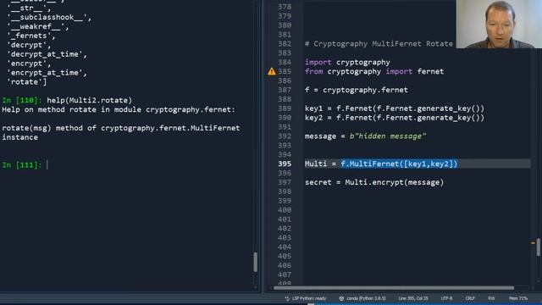This screenshot has width=542, height=305.
Task: Click highlighted f.MultiFernet([key1,key2]) selection
Action: click(399, 164)
